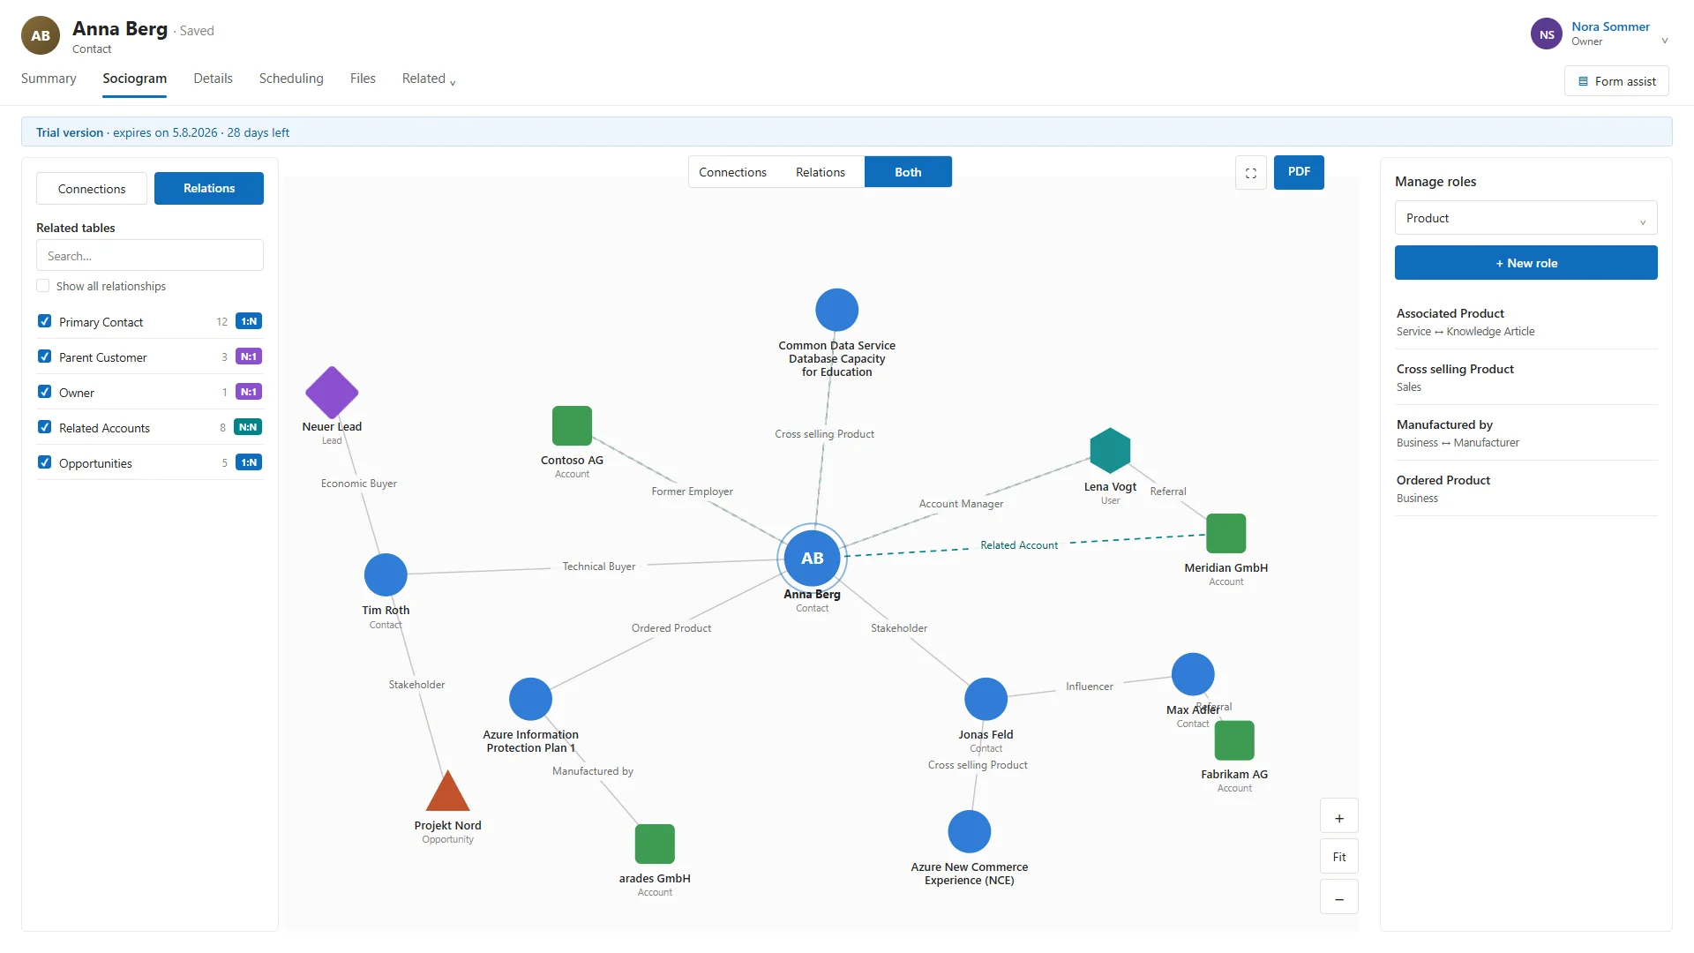The width and height of the screenshot is (1694, 953).
Task: Click the Tim Roth contact node
Action: (386, 574)
